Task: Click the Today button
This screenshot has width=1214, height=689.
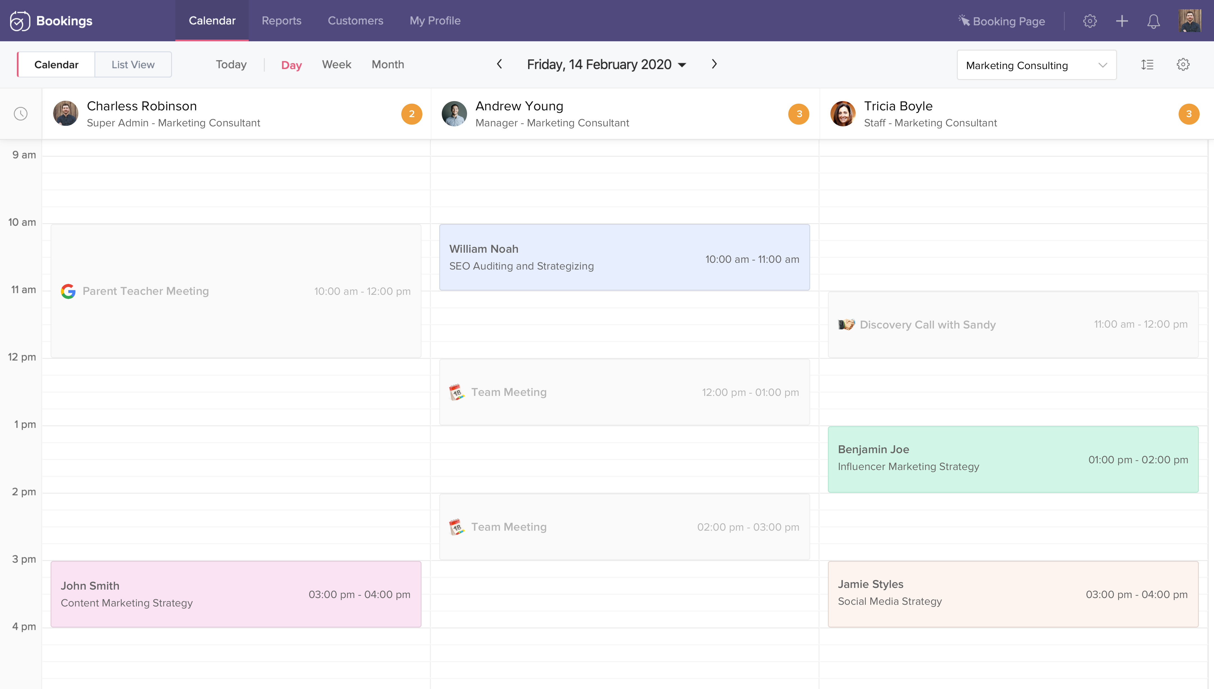Action: click(231, 64)
